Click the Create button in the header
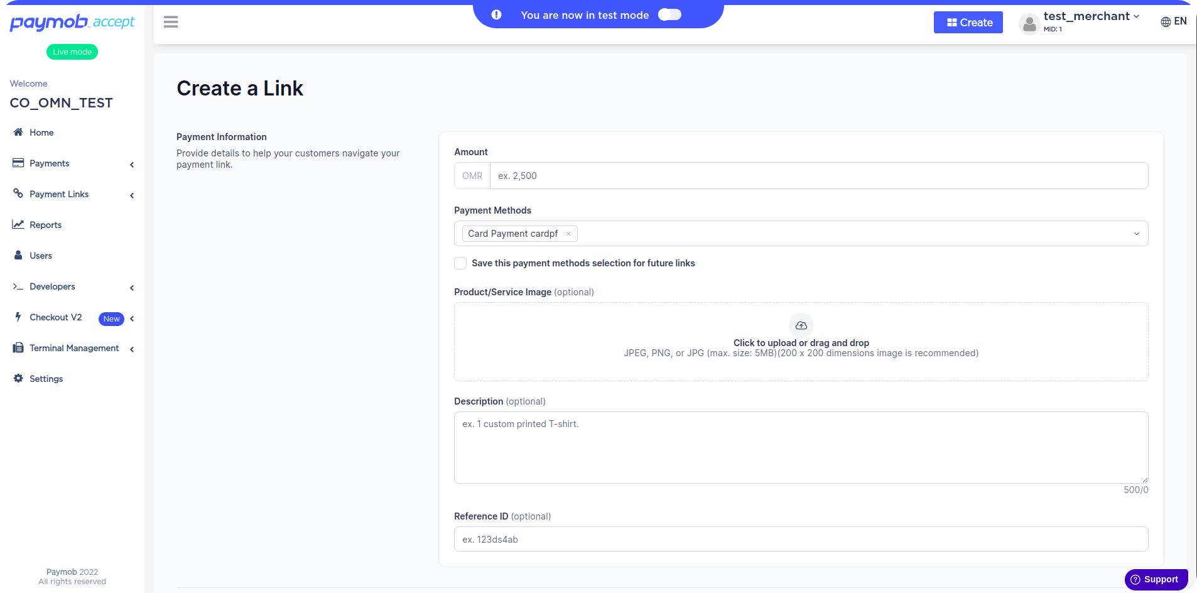 click(968, 22)
